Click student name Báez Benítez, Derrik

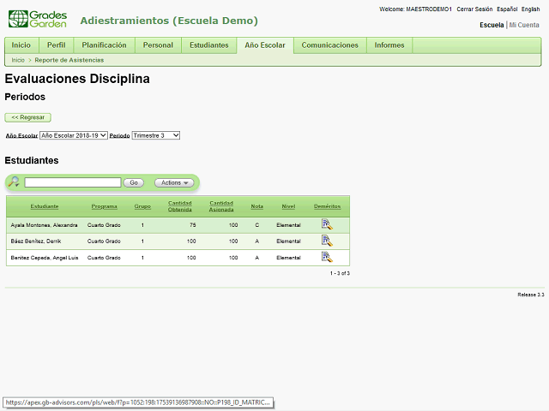36,241
